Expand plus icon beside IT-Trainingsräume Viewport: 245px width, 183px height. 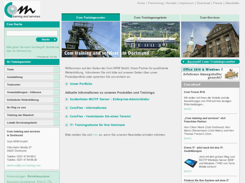click(x=67, y=125)
